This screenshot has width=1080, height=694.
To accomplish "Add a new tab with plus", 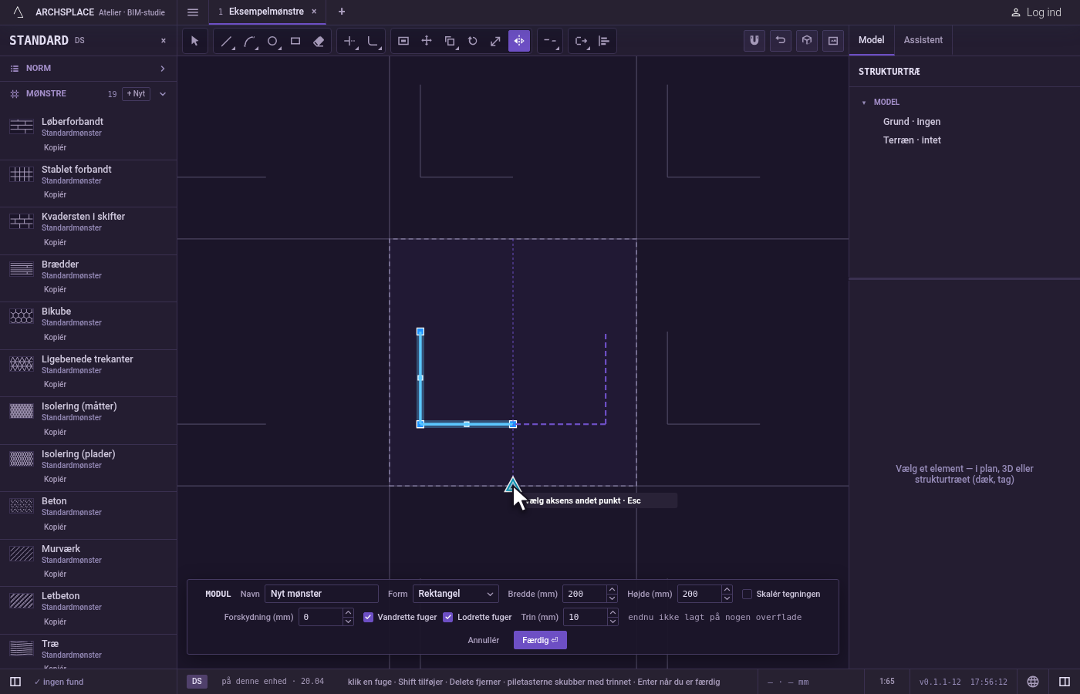I will coord(342,12).
